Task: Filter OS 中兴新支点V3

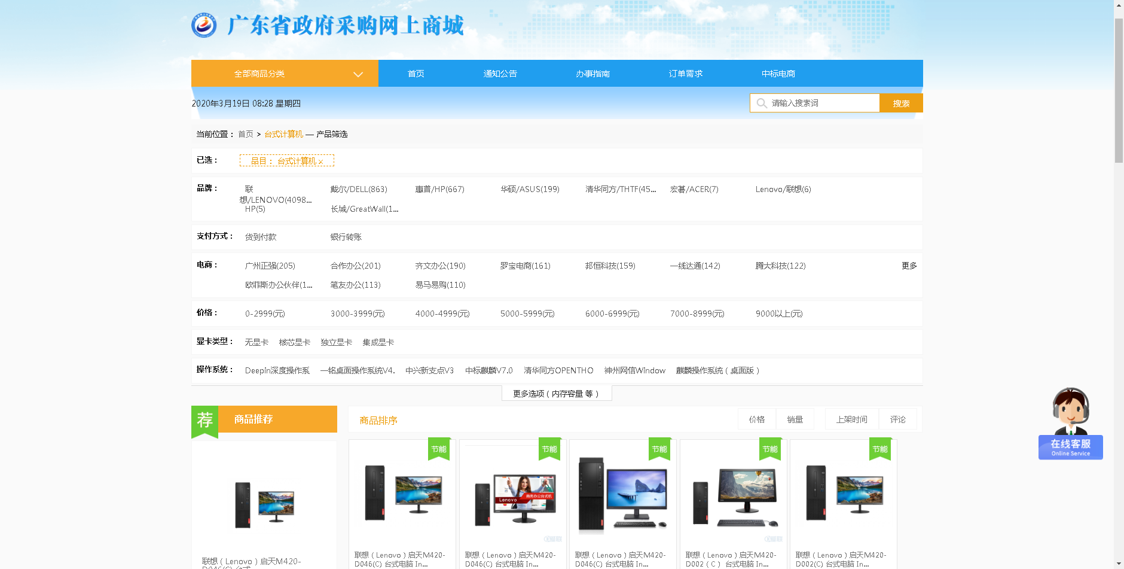Action: pyautogui.click(x=429, y=370)
